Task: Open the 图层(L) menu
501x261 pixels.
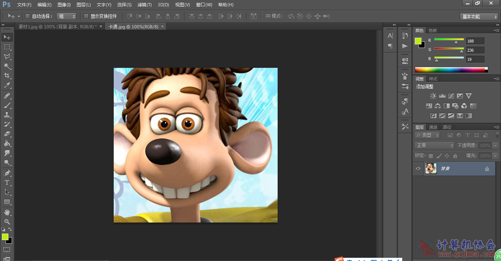Action: [x=84, y=5]
